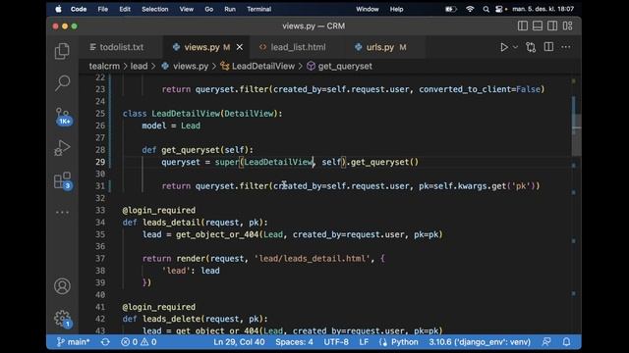629x353 pixels.
Task: Open the Code application menu
Action: (x=79, y=9)
